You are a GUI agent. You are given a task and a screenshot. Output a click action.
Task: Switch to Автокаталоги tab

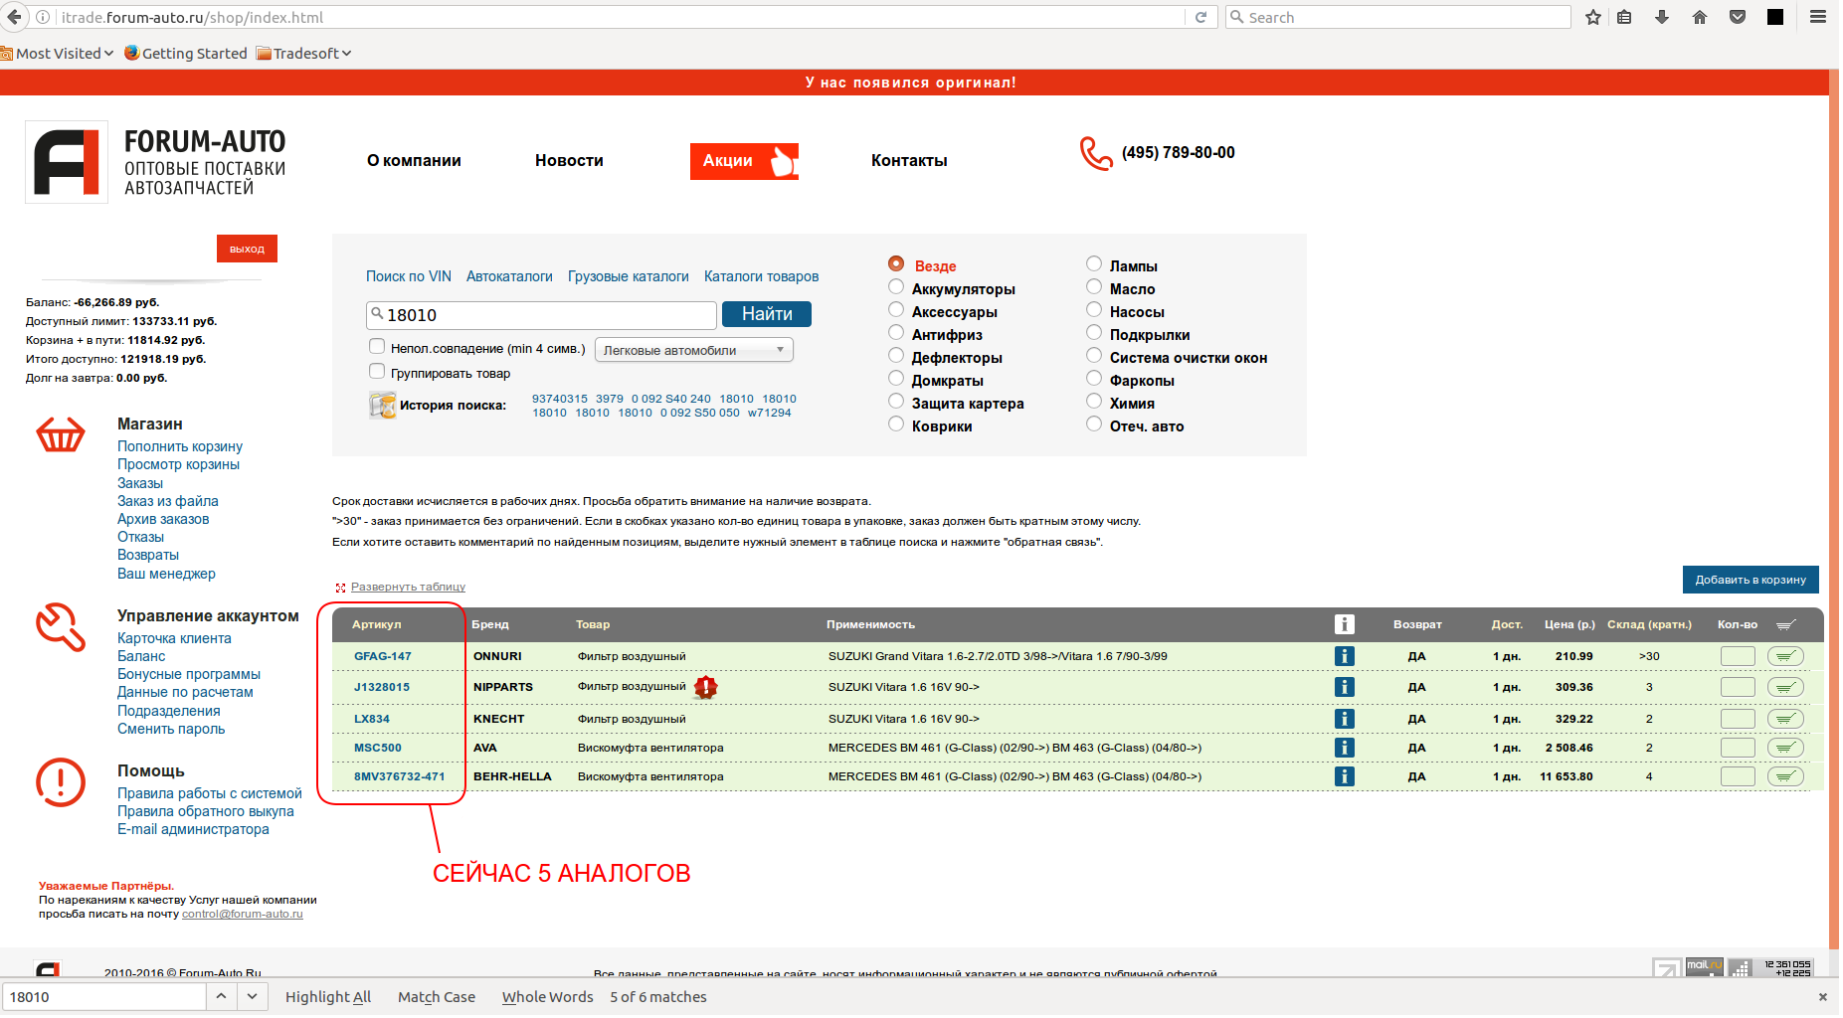[509, 276]
